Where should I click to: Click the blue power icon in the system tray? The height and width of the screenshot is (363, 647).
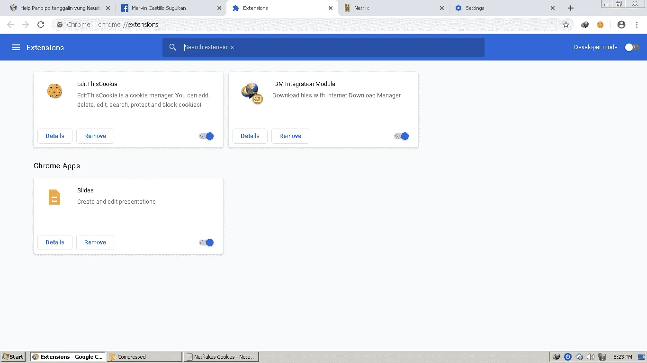tap(568, 357)
